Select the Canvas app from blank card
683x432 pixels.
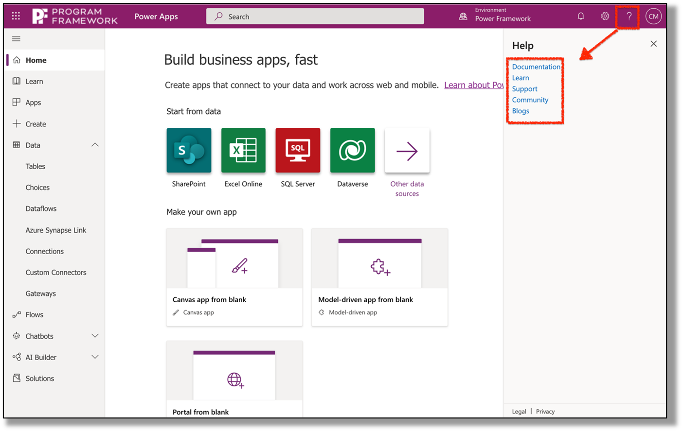tap(234, 277)
